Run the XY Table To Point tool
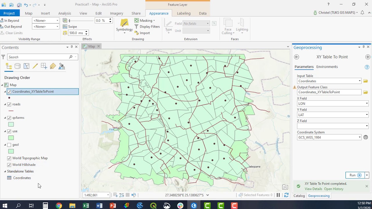This screenshot has height=209, width=372. (355, 175)
